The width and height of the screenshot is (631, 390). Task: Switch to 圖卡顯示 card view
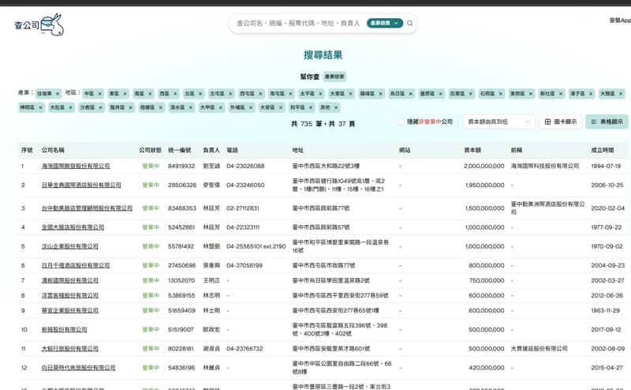pyautogui.click(x=560, y=122)
